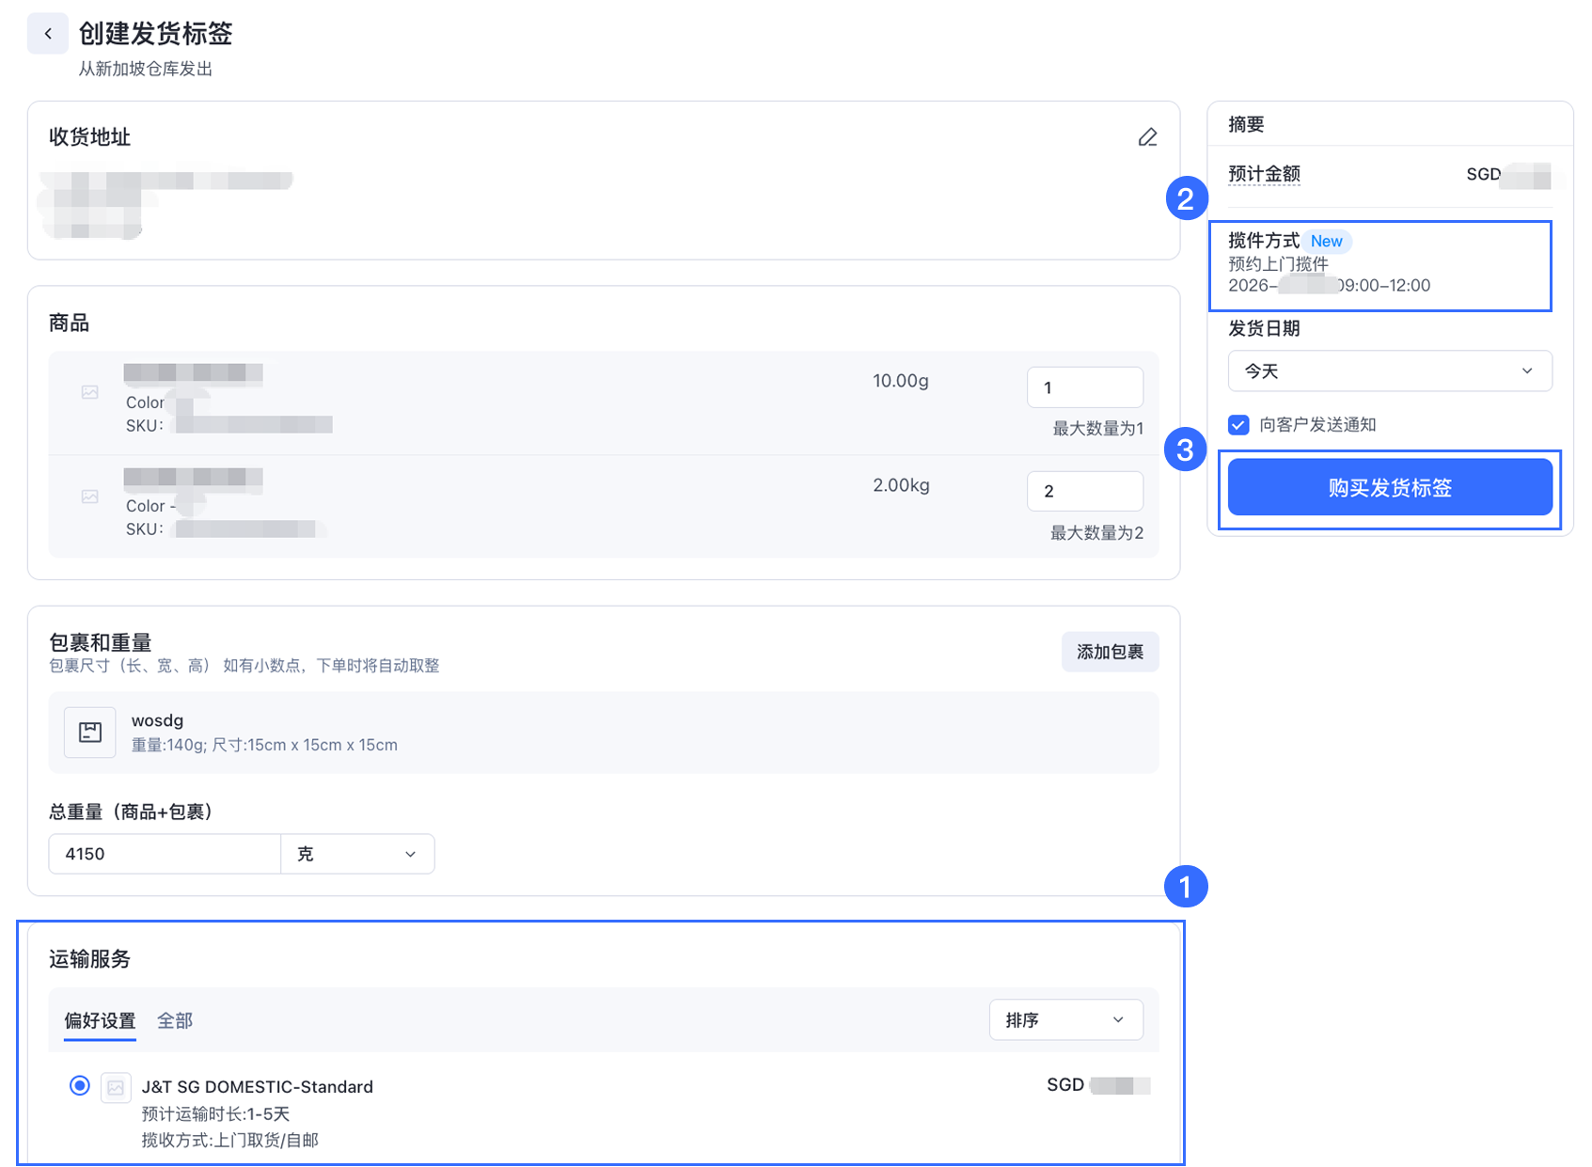The height and width of the screenshot is (1167, 1592).
Task: Click the total weight field showing 4150
Action: coord(165,854)
